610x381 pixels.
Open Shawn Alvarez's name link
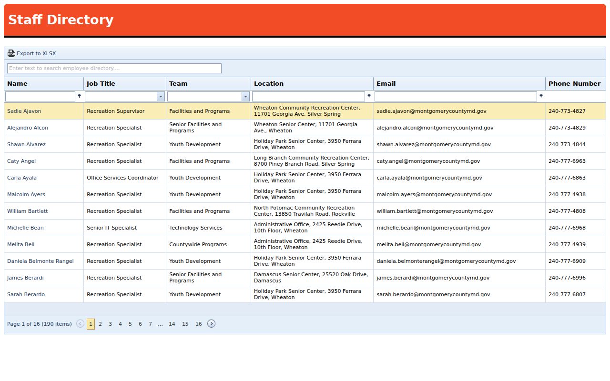tap(26, 144)
